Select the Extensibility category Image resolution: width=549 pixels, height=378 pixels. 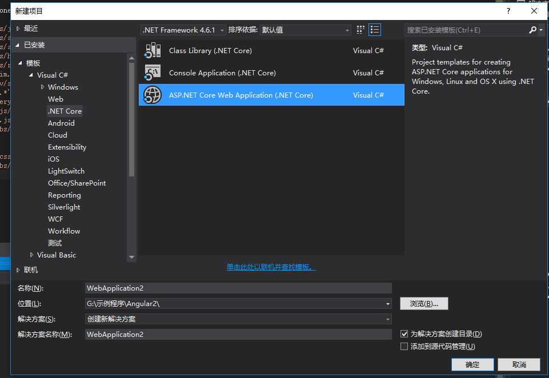coord(67,147)
